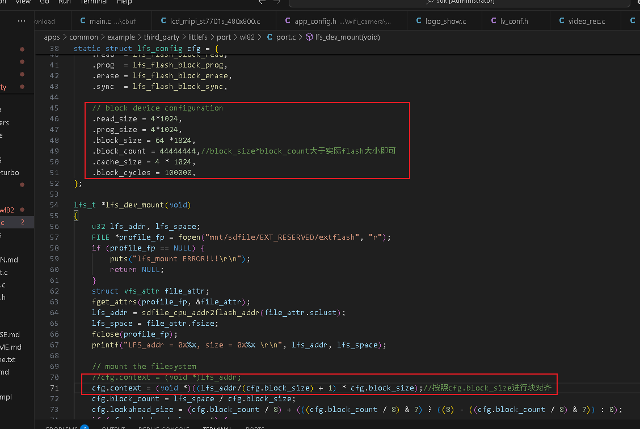
Task: Click the cube symbol icon beside lfs_dev_mount(void)
Action: tap(309, 37)
